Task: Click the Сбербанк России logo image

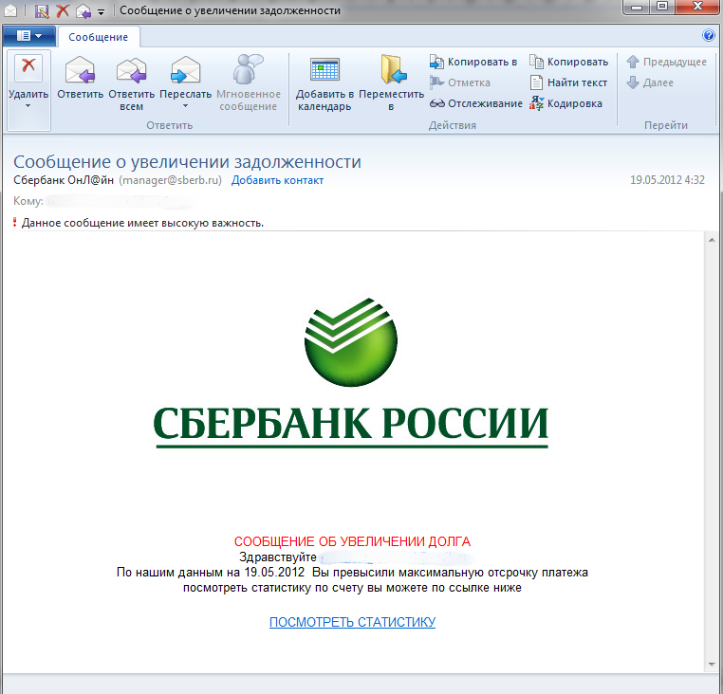Action: [x=350, y=373]
